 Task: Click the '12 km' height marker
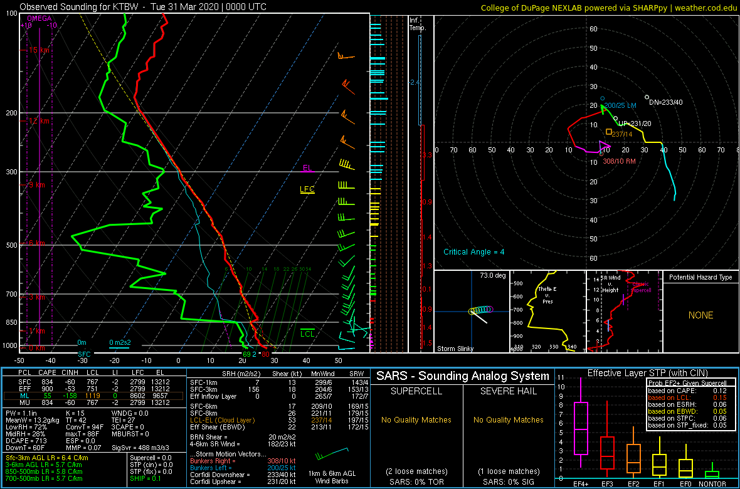coord(39,121)
